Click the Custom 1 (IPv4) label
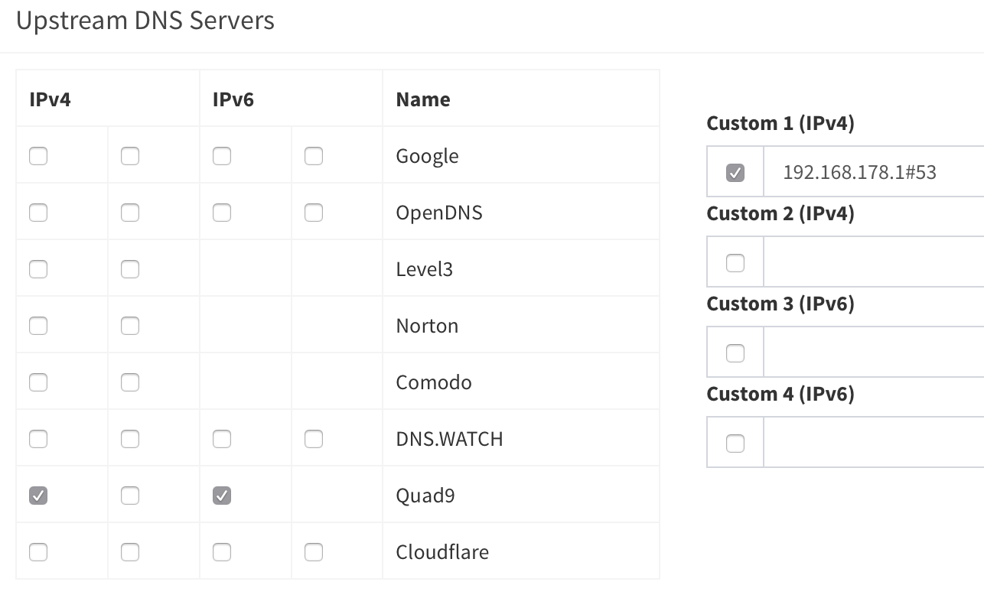The image size is (984, 598). click(x=780, y=123)
